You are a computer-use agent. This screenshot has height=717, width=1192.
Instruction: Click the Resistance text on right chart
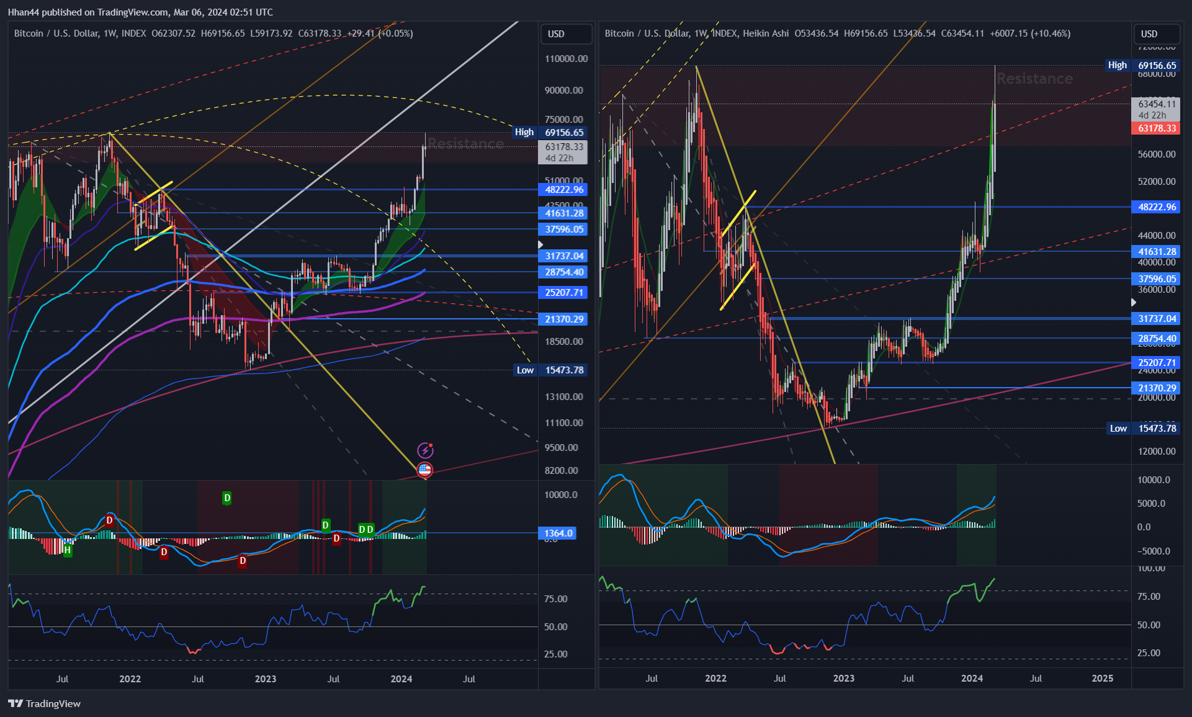coord(1035,79)
